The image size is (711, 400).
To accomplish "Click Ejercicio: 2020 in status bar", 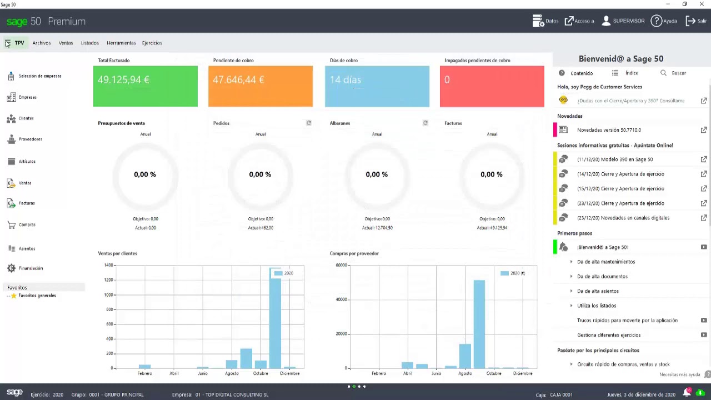I will coord(47,395).
